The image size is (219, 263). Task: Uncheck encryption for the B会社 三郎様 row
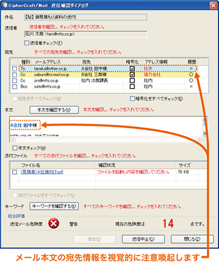(132, 74)
